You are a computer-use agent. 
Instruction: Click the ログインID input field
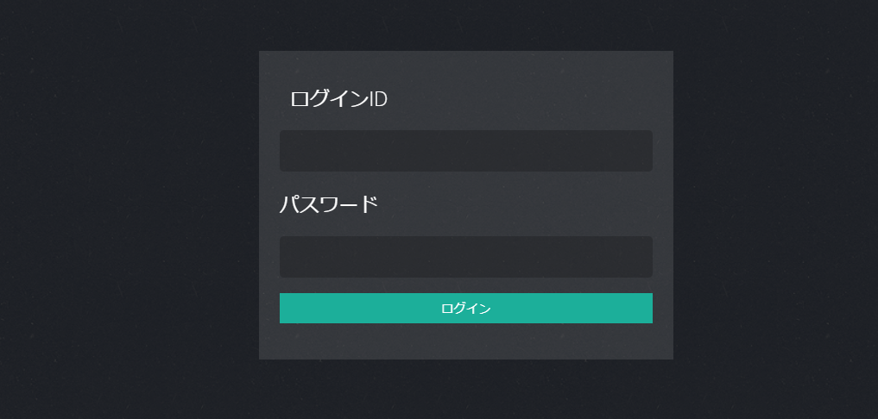(465, 151)
